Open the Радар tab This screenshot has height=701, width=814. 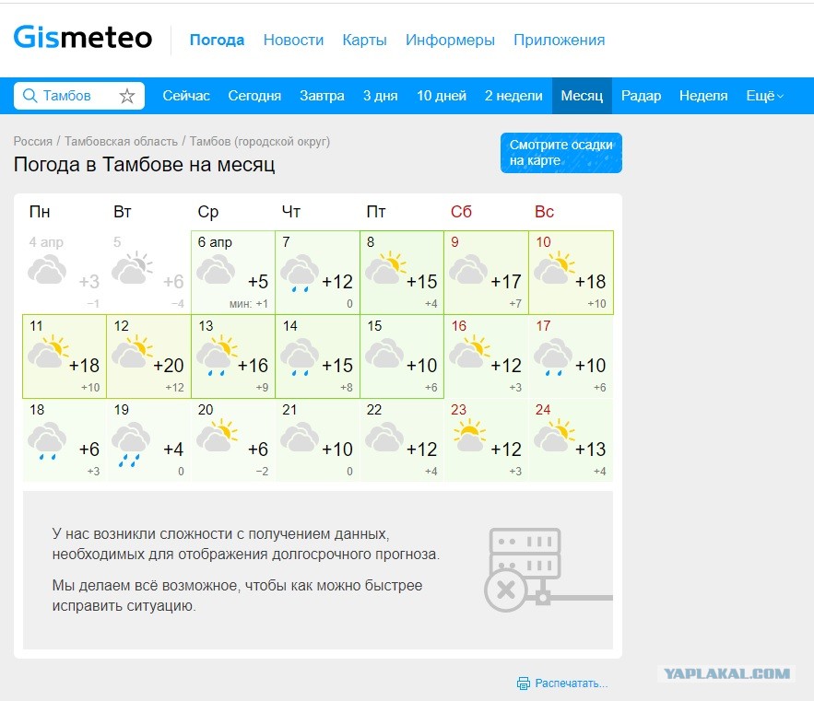pyautogui.click(x=641, y=96)
